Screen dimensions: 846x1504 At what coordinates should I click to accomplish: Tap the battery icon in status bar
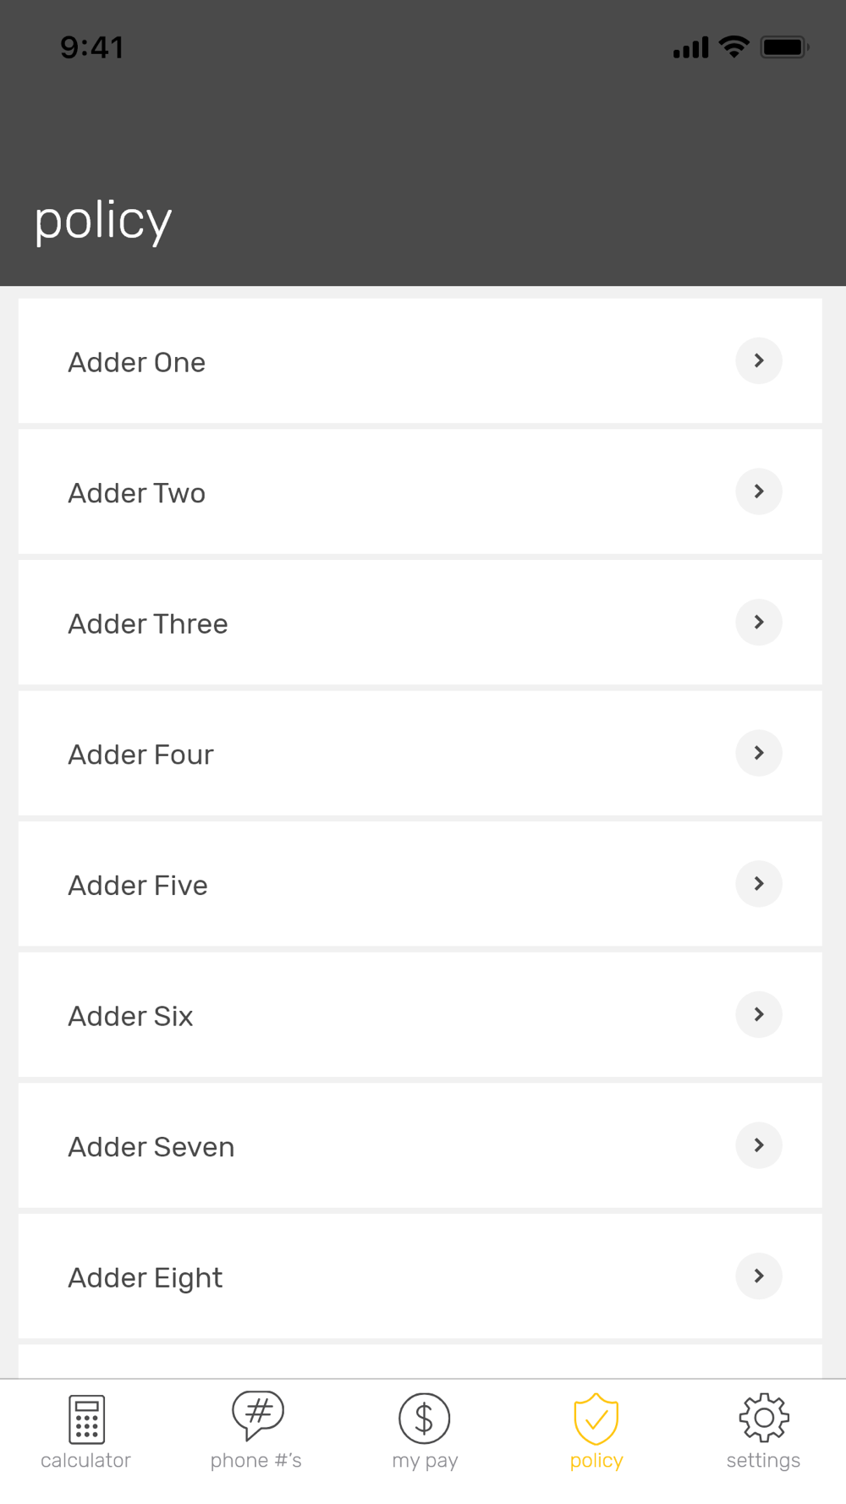point(784,47)
